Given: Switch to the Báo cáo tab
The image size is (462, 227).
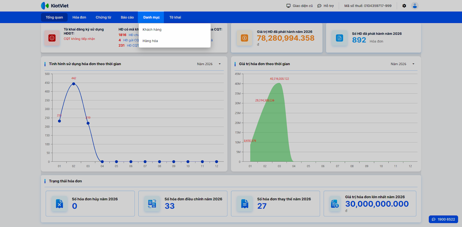Looking at the screenshot, I should pos(127,17).
